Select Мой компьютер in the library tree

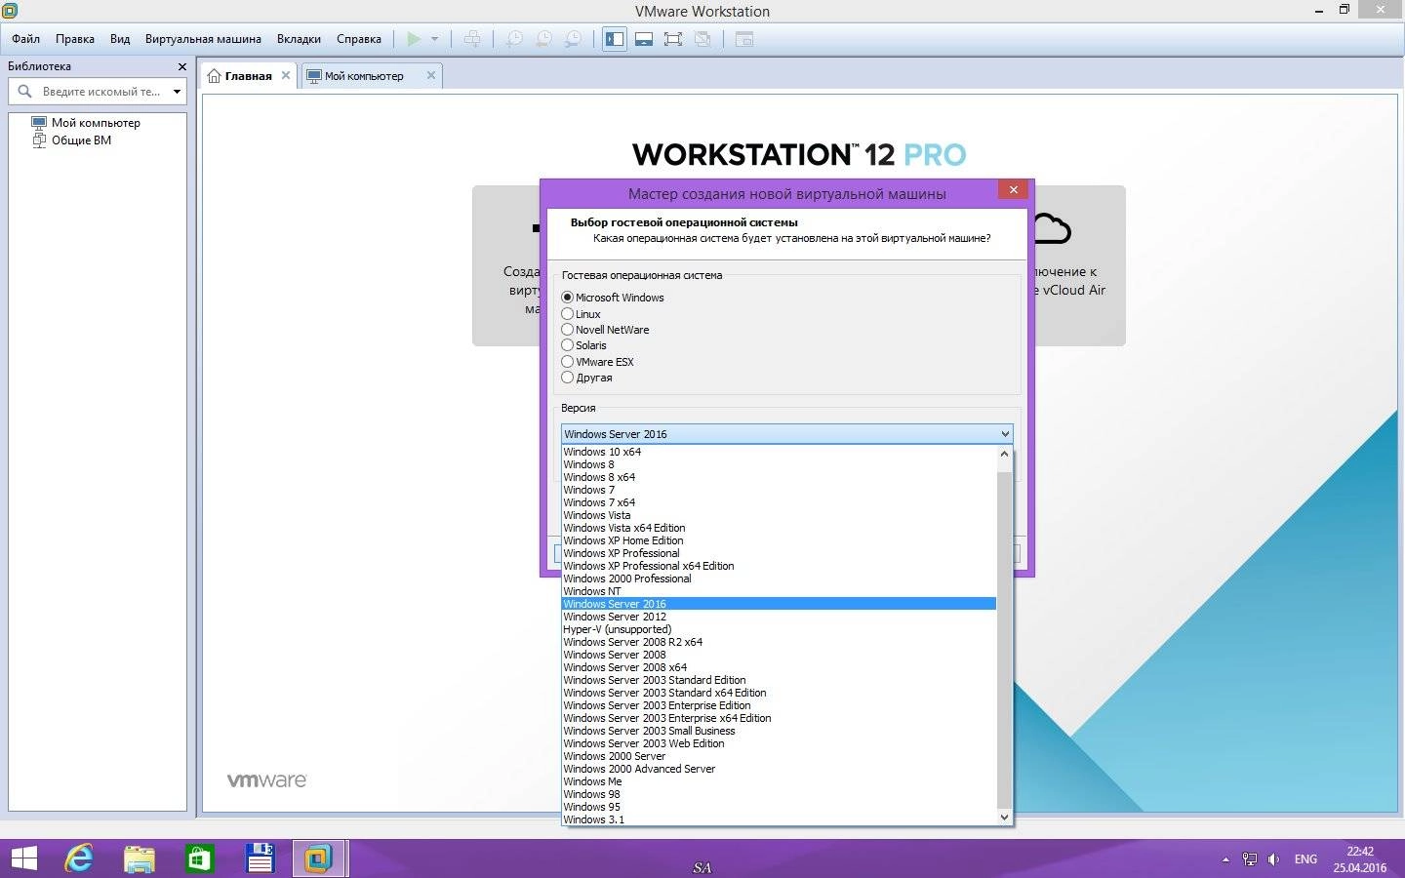pos(96,123)
